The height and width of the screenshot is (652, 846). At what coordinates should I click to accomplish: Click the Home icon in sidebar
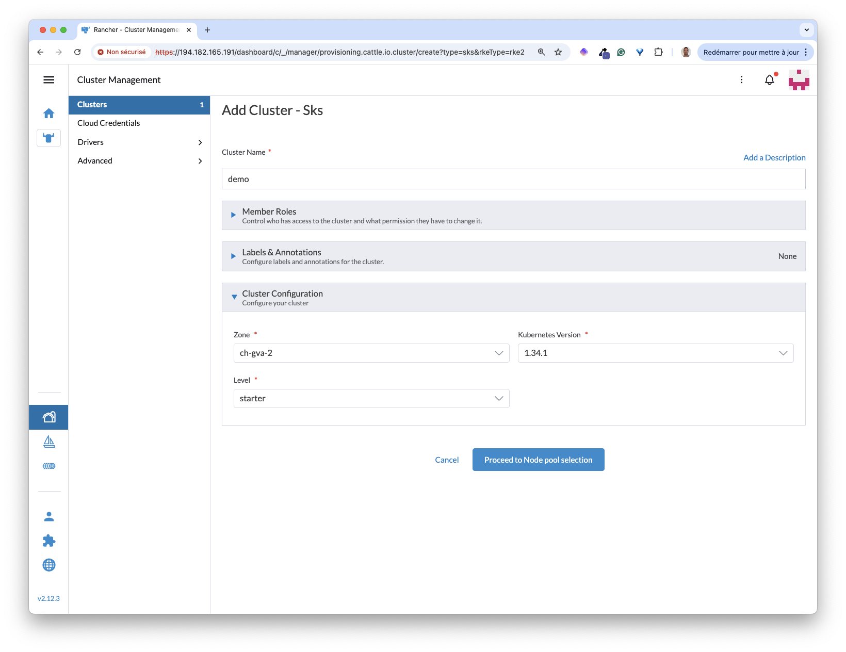[49, 113]
